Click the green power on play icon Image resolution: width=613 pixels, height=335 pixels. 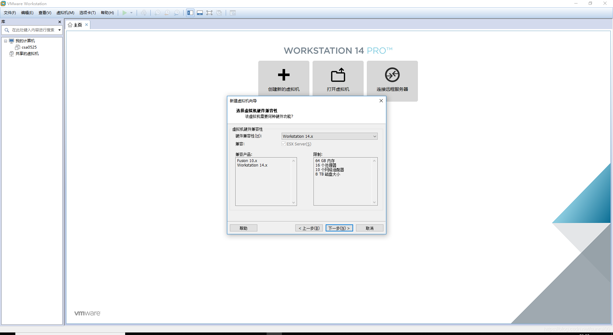[x=125, y=13]
